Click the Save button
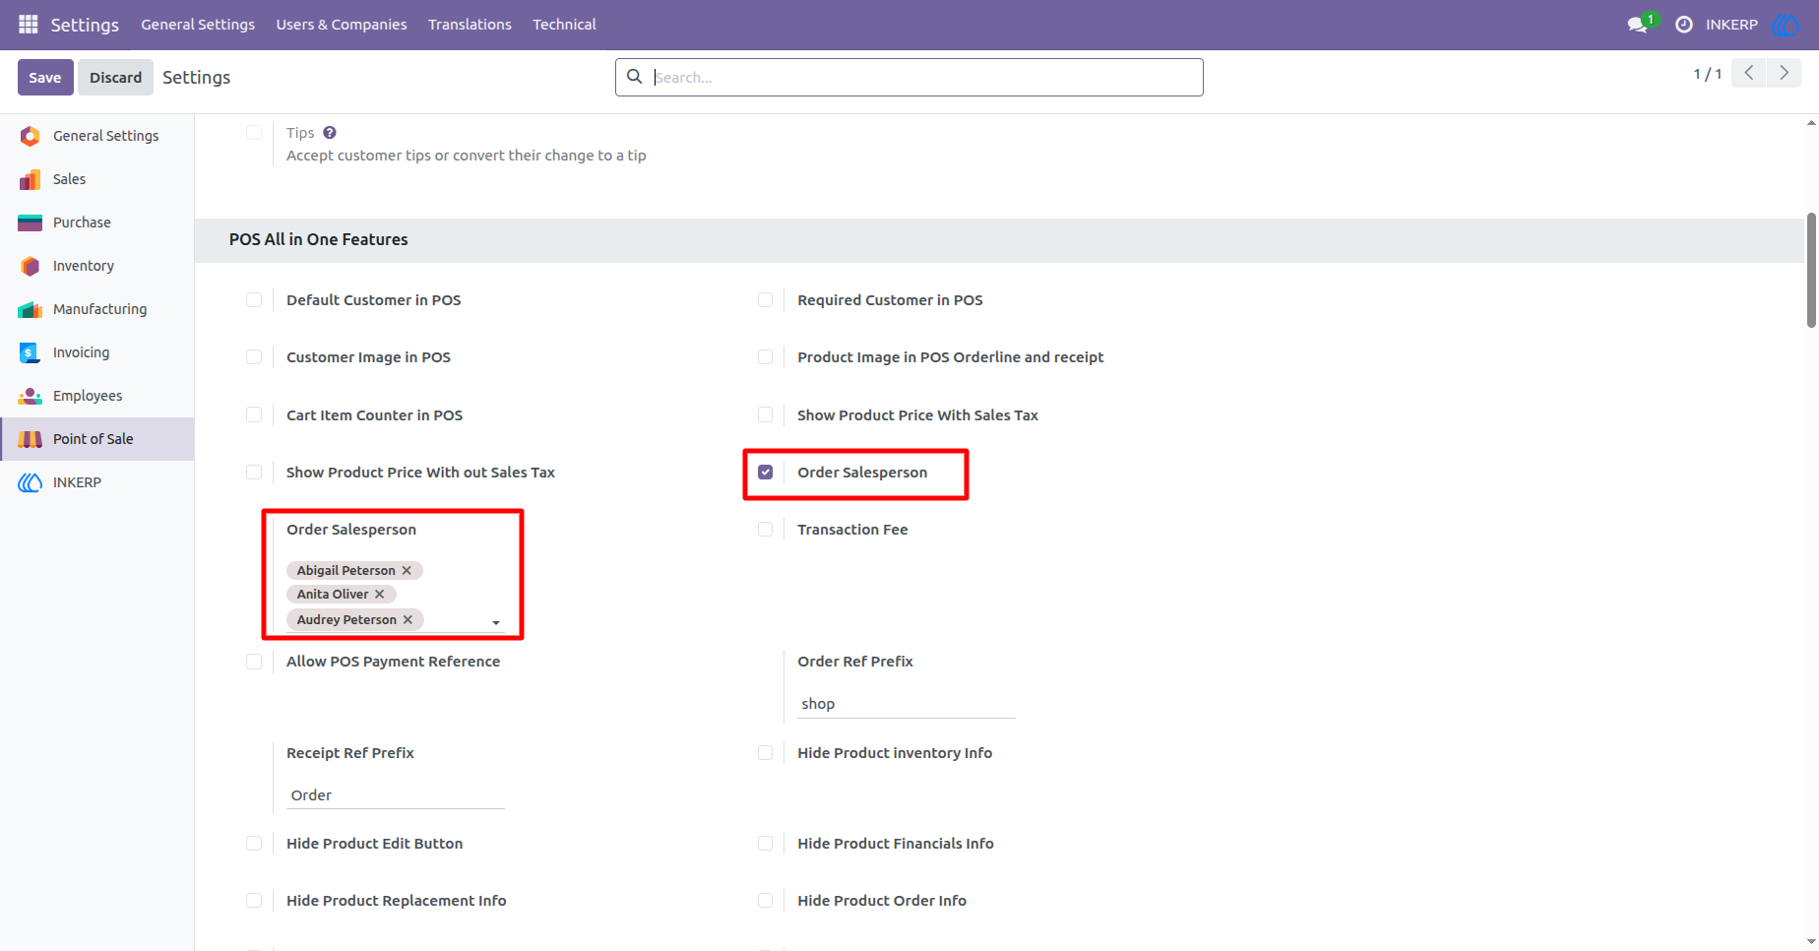Viewport: 1819px width, 951px height. 45,77
